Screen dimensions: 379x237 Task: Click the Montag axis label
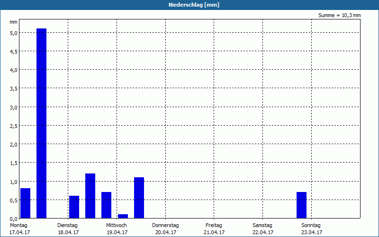[x=18, y=226]
